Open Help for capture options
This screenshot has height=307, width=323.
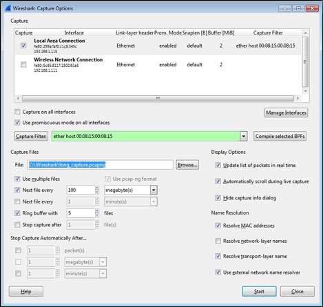coord(26,291)
